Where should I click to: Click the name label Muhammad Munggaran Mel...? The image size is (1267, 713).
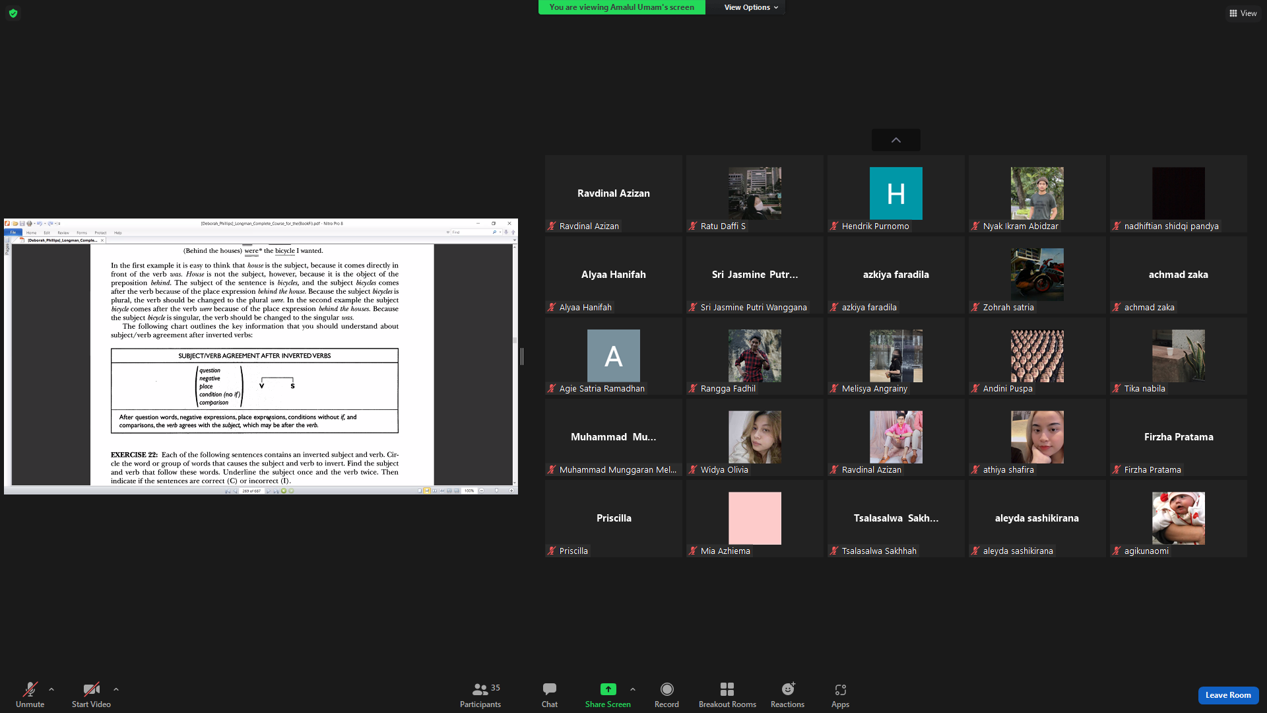pos(618,469)
